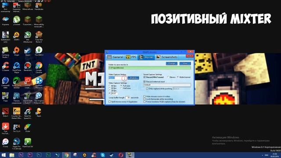The width and height of the screenshot is (281, 158).
Task: Select the Half-size capture option
Action: click(x=121, y=88)
